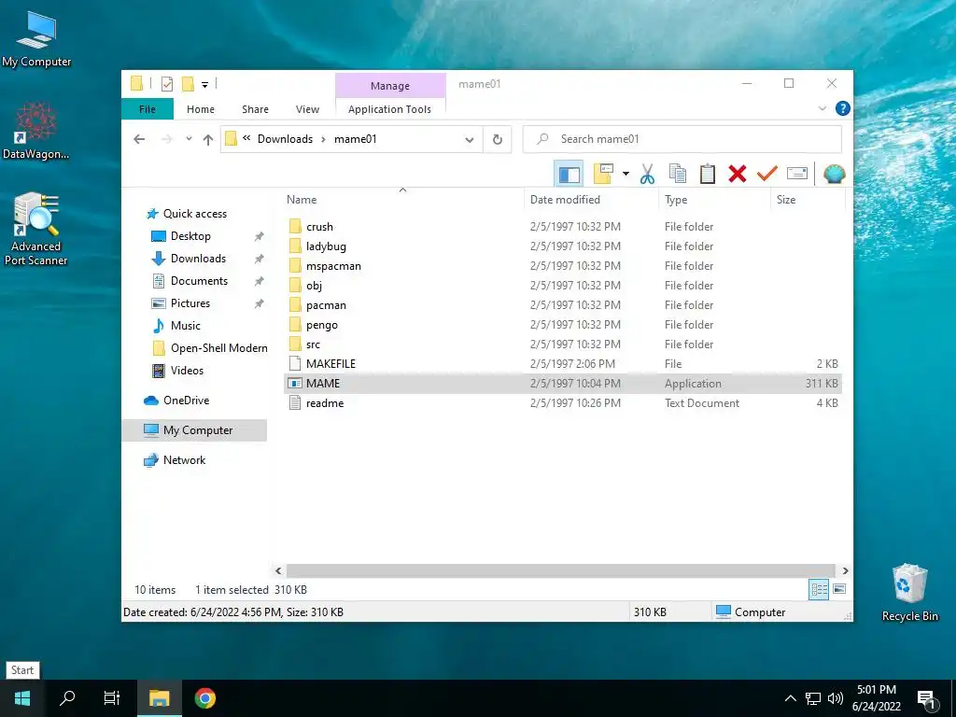
Task: Open Quick access in navigation pane
Action: [x=194, y=214]
